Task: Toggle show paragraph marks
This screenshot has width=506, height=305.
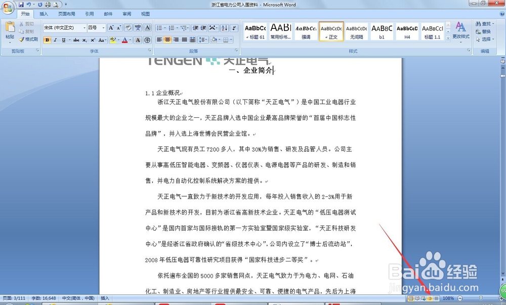Action: coord(234,28)
